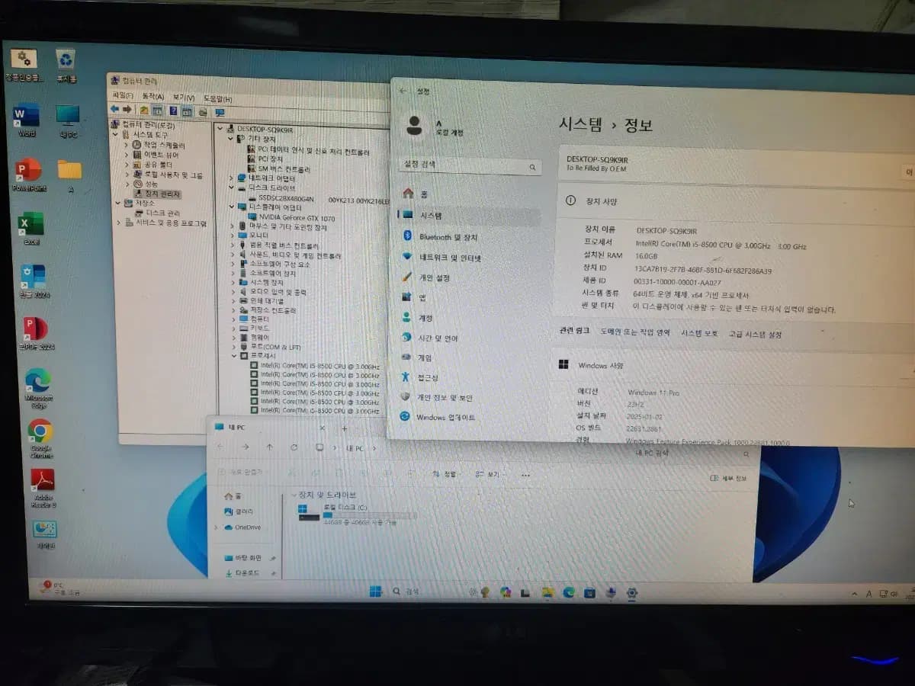Open the Excel desktop shortcut
Image resolution: width=915 pixels, height=686 pixels.
pyautogui.click(x=31, y=225)
